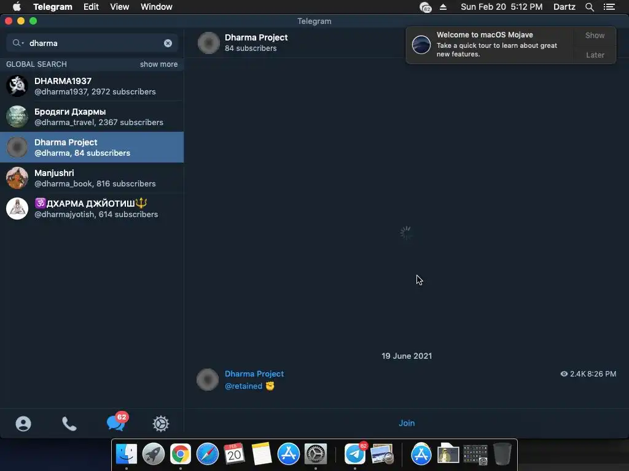Open App Store from the Dock
629x471 pixels.
pos(289,454)
